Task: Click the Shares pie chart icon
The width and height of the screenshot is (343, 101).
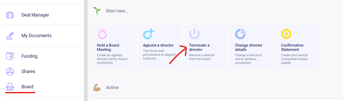Action: coord(10,71)
